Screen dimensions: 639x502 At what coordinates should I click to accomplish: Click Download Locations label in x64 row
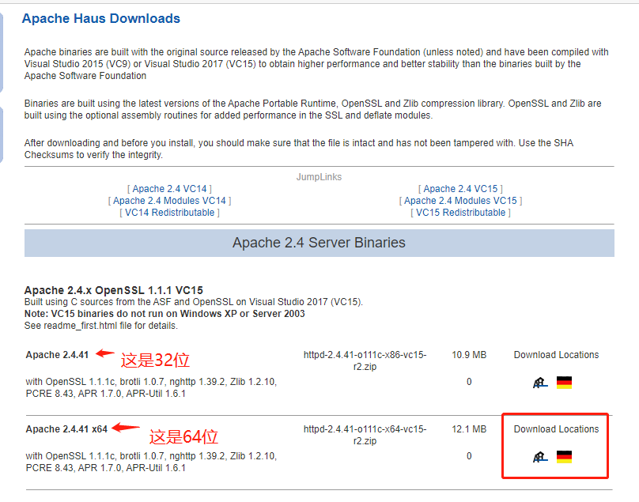(x=556, y=429)
